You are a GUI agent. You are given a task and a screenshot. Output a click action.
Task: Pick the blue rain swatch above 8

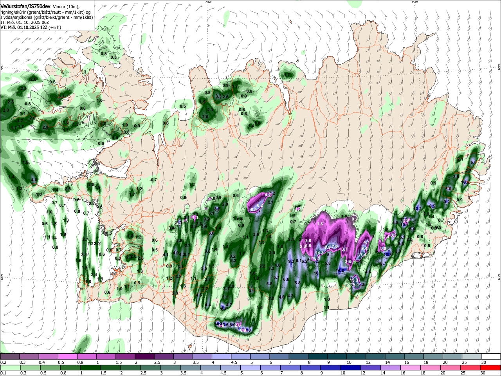(311, 367)
